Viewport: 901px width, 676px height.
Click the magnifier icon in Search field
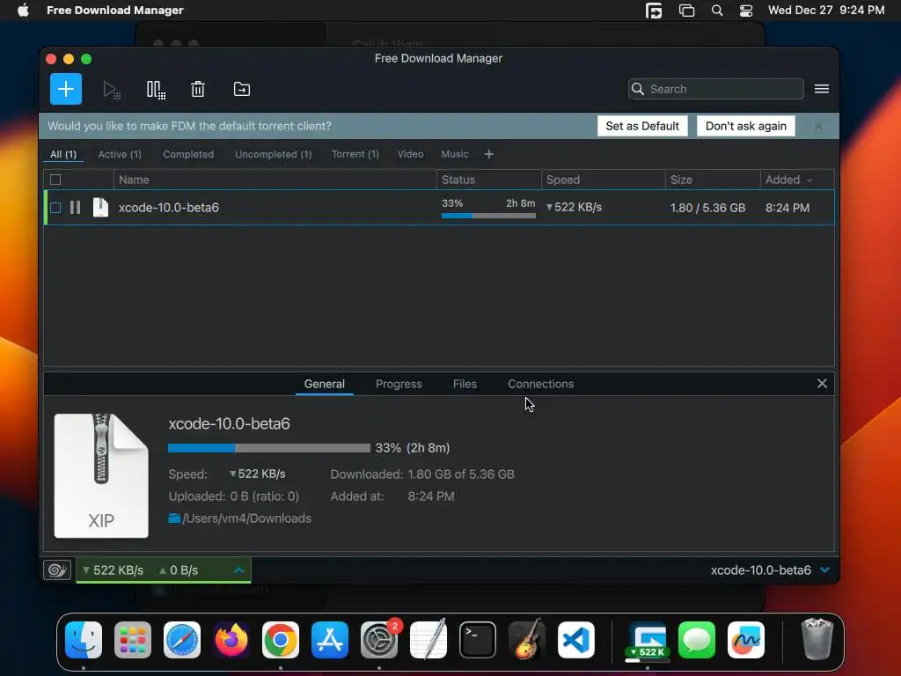(637, 89)
